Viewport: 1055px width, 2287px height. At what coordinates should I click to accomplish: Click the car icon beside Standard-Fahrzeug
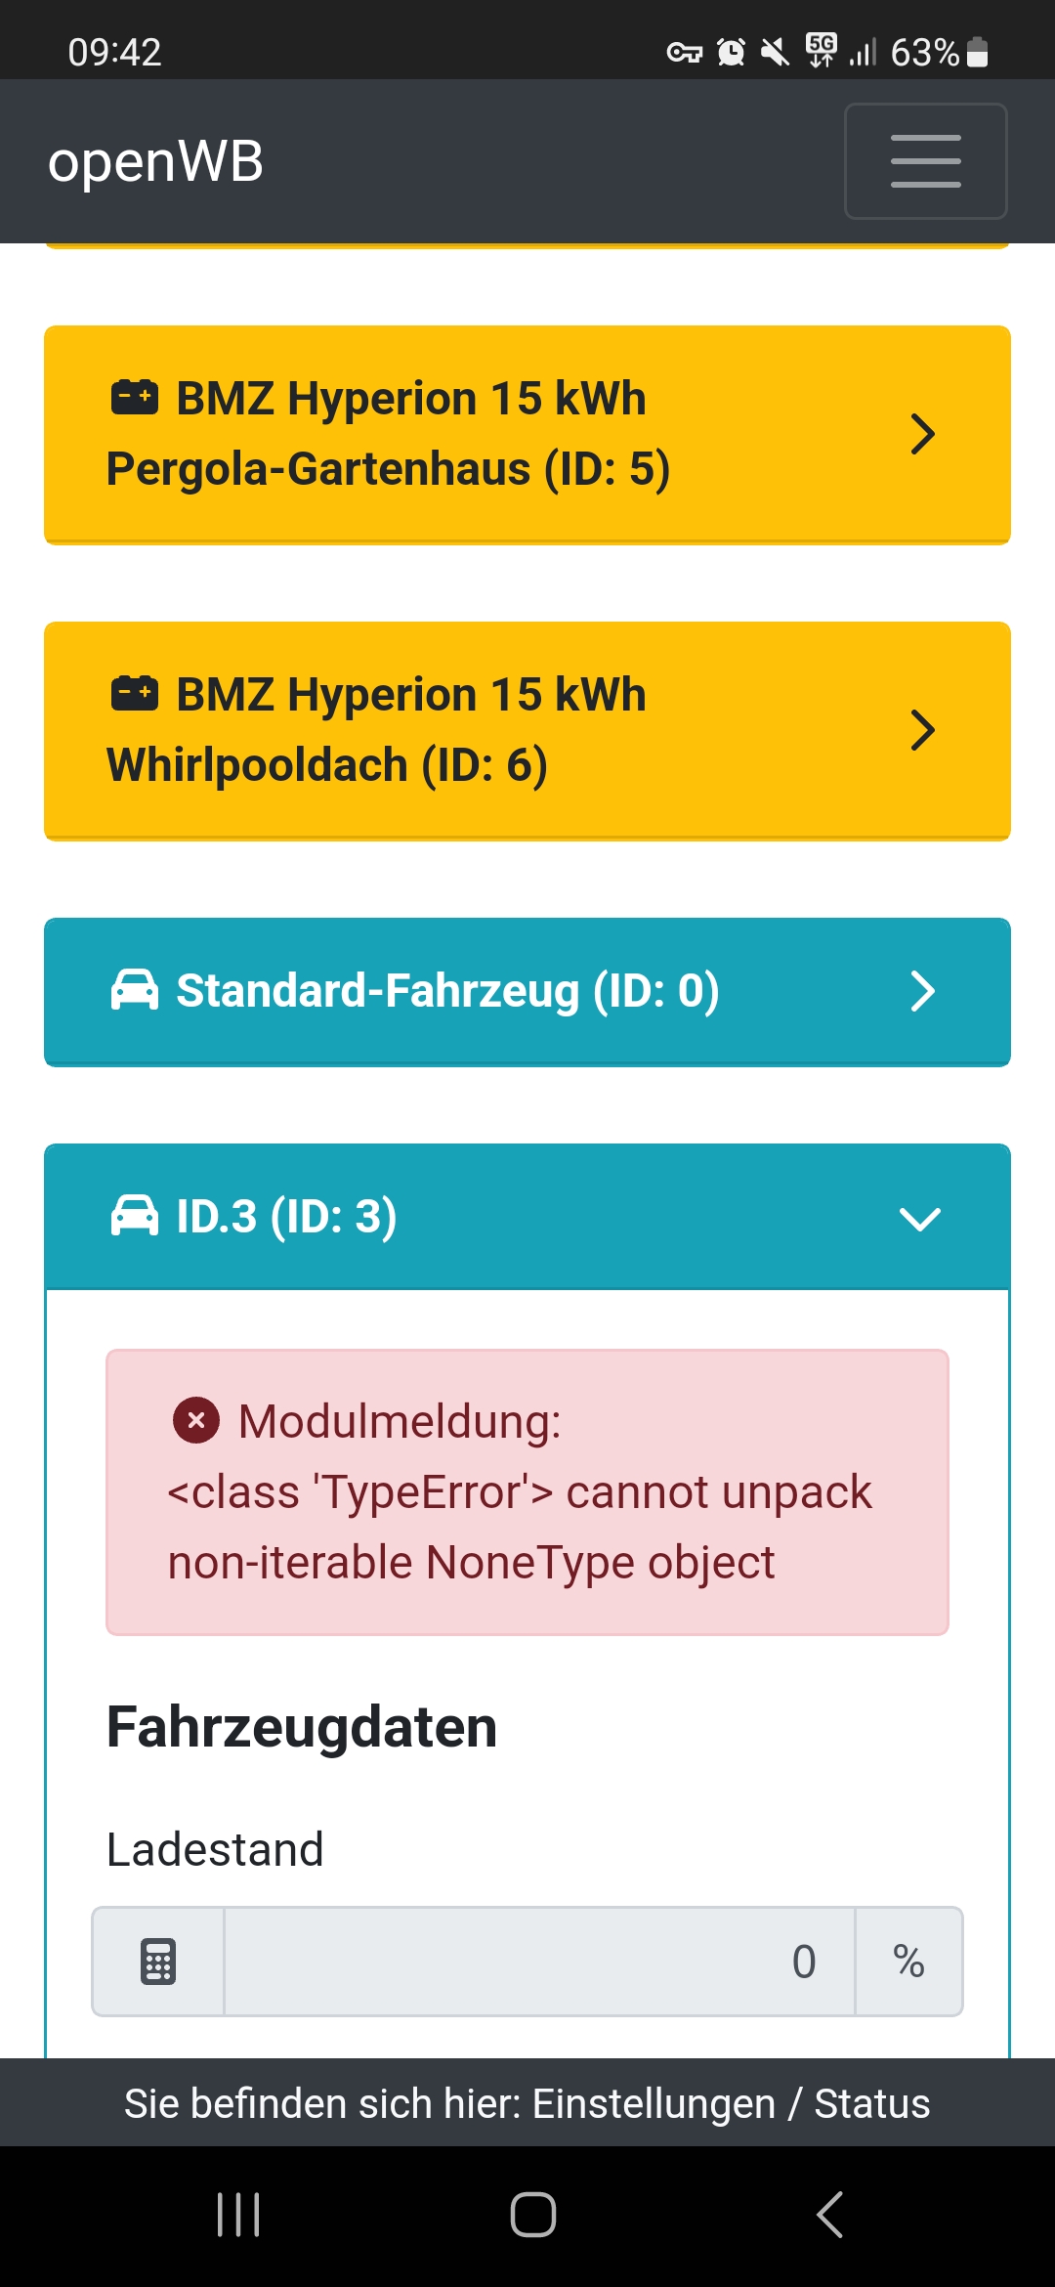coord(135,990)
